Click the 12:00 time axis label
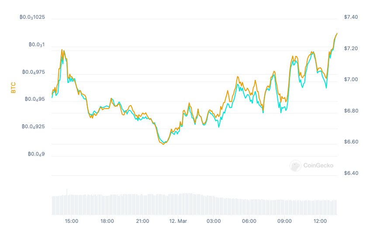The width and height of the screenshot is (373, 232). 320,221
